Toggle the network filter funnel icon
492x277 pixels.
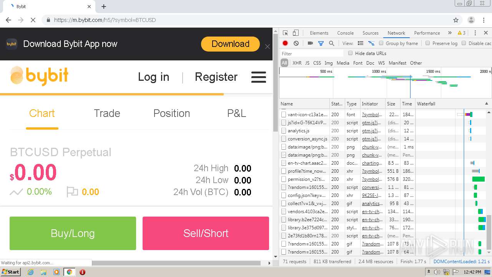click(x=321, y=43)
